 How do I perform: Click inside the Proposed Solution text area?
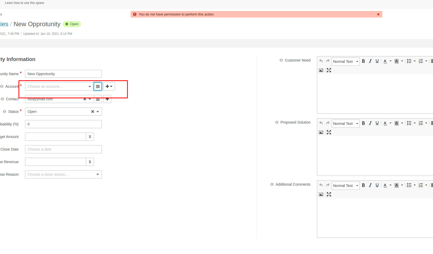point(375,156)
